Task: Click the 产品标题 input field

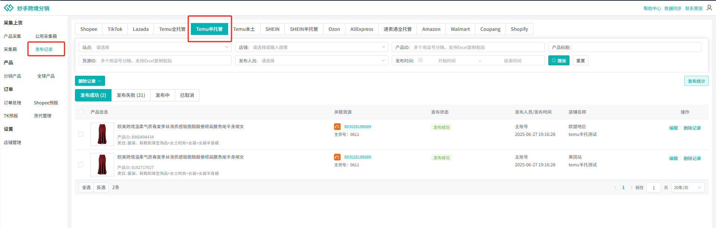Action: (625, 47)
